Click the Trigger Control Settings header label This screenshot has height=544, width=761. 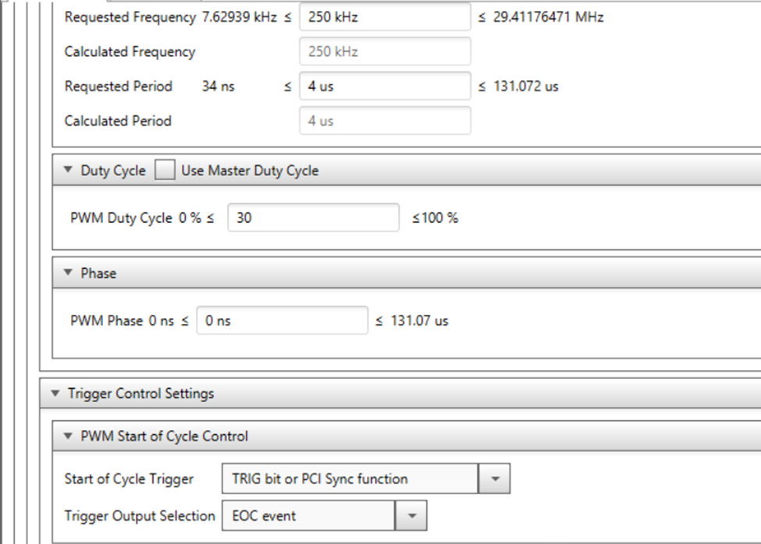click(x=140, y=394)
